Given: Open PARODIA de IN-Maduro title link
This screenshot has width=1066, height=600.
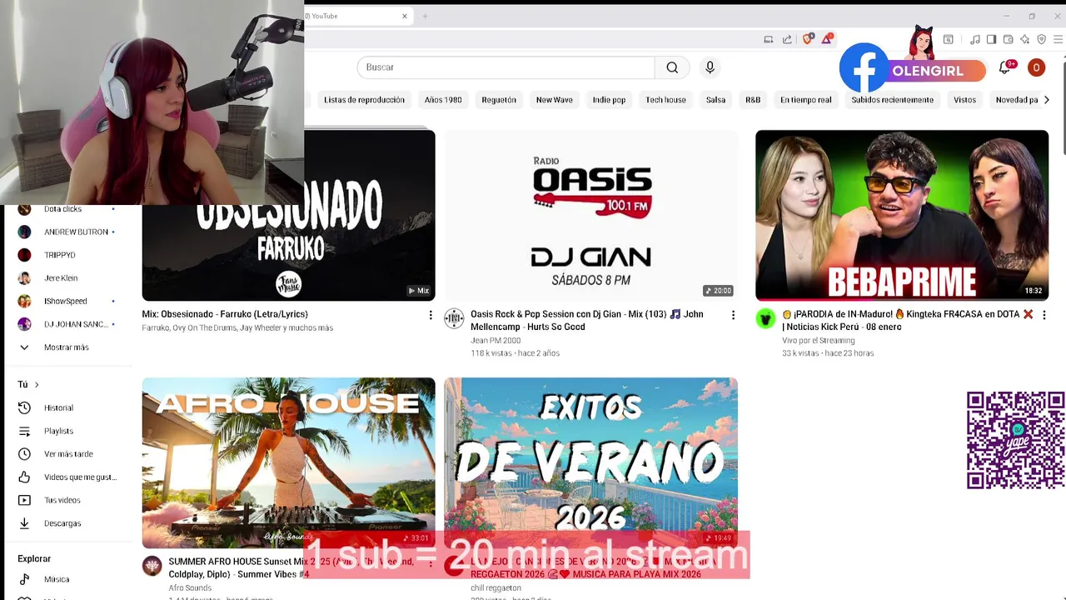Looking at the screenshot, I should [x=908, y=320].
